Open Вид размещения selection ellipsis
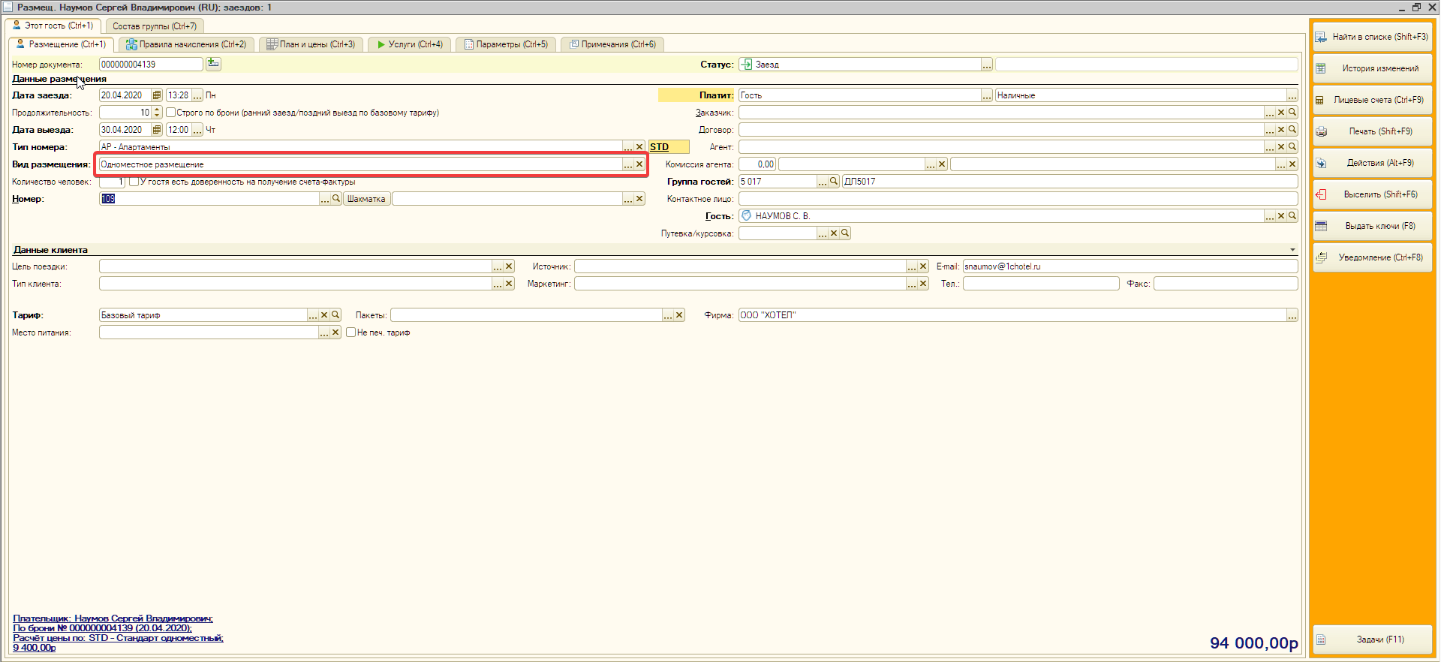This screenshot has height=662, width=1441. coord(628,164)
